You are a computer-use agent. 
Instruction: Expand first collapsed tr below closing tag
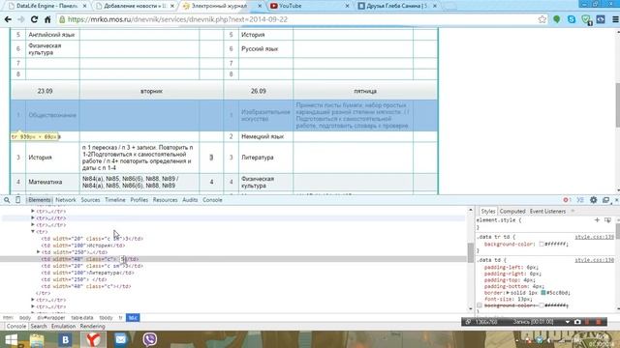[x=33, y=300]
